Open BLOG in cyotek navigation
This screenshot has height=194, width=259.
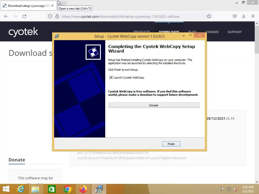click(192, 32)
